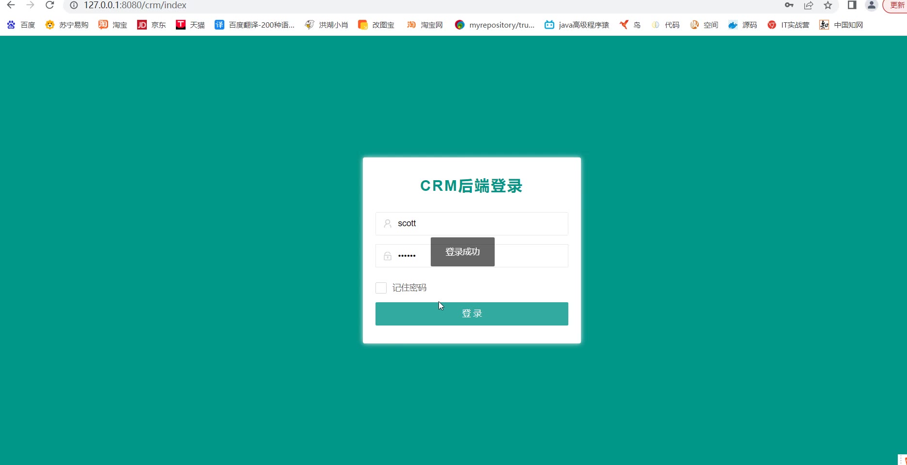Click the user icon in username field
The image size is (907, 465).
click(x=388, y=224)
